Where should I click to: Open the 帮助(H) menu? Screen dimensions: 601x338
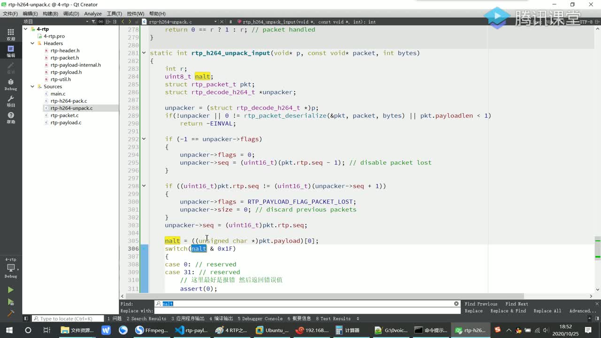point(157,14)
